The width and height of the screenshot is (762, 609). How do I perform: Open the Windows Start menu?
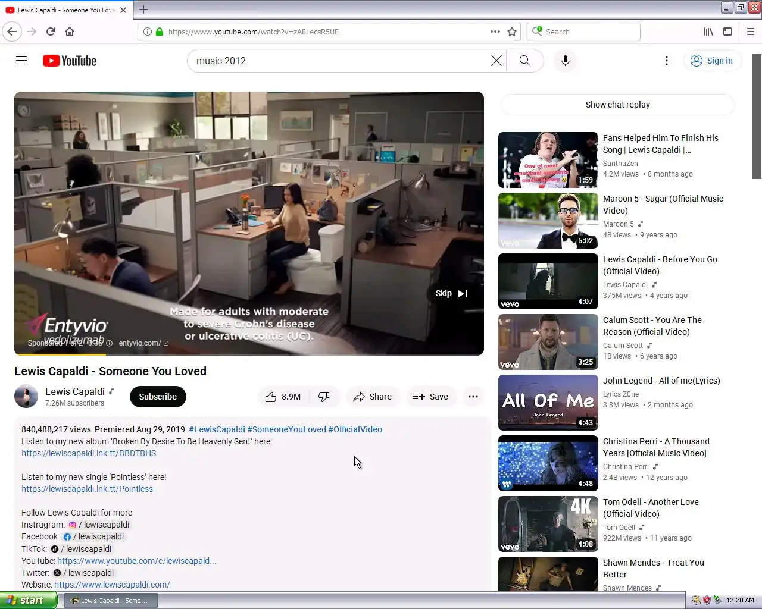[29, 600]
